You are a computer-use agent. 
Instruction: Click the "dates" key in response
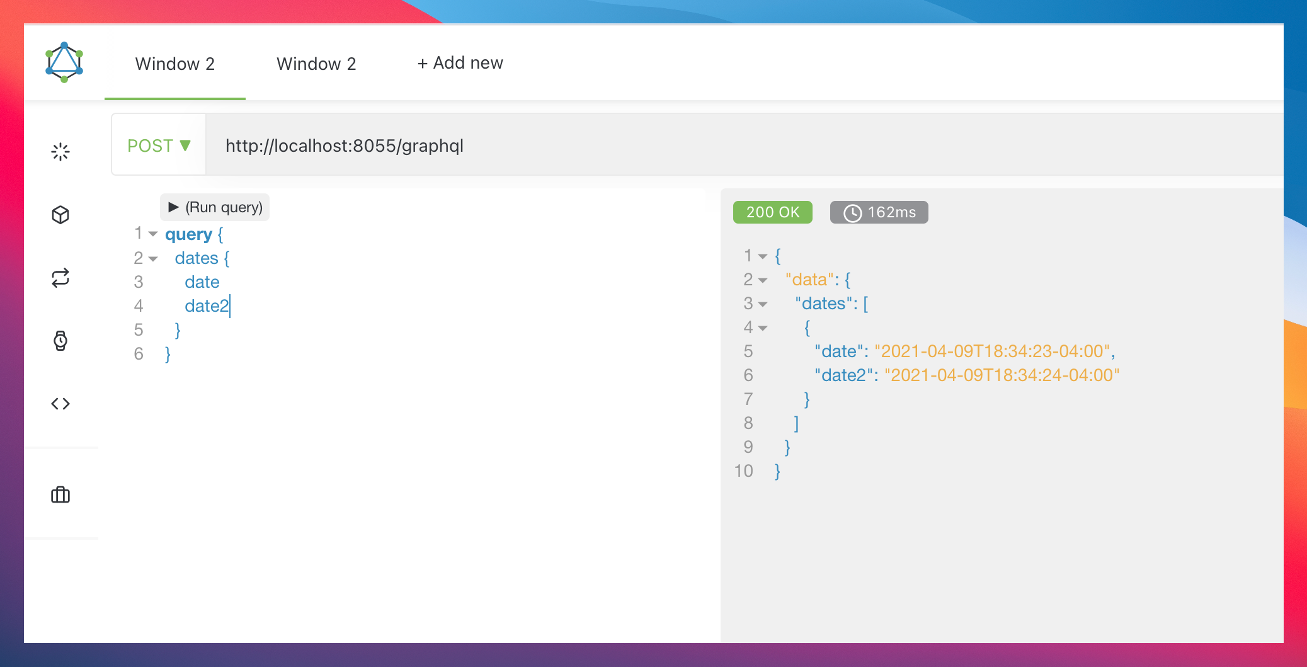point(823,304)
